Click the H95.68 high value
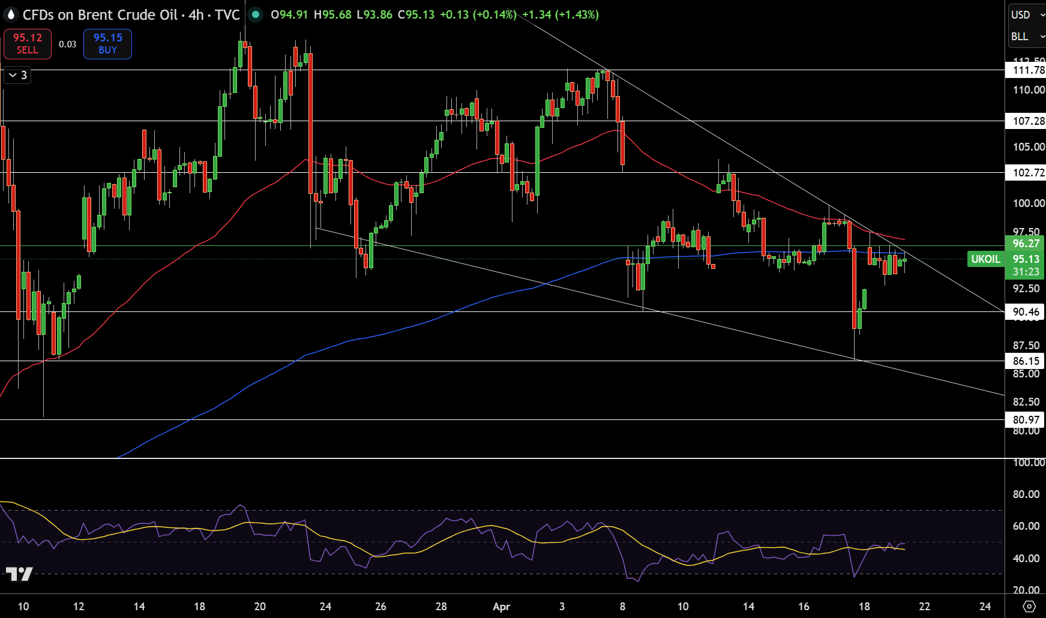This screenshot has width=1046, height=618. 332,14
